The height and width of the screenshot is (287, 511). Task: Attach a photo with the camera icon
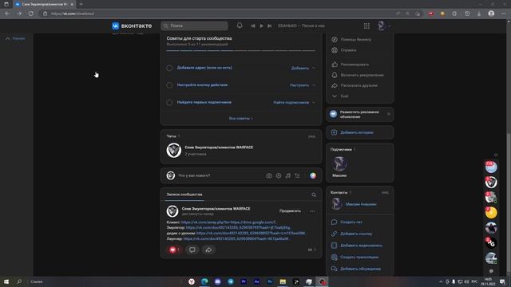tap(269, 175)
